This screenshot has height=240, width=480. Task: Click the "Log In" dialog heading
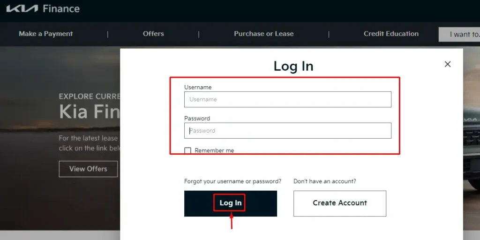pos(293,66)
